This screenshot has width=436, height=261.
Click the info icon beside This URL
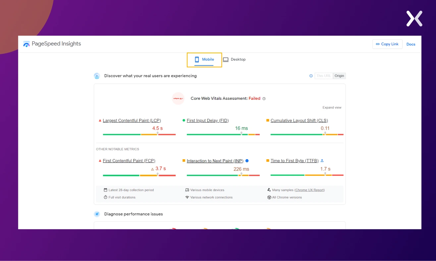point(311,76)
